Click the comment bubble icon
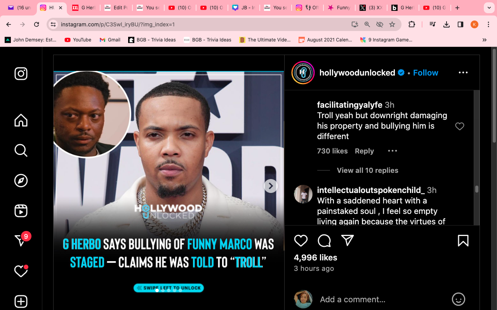This screenshot has width=497, height=310. (x=324, y=241)
